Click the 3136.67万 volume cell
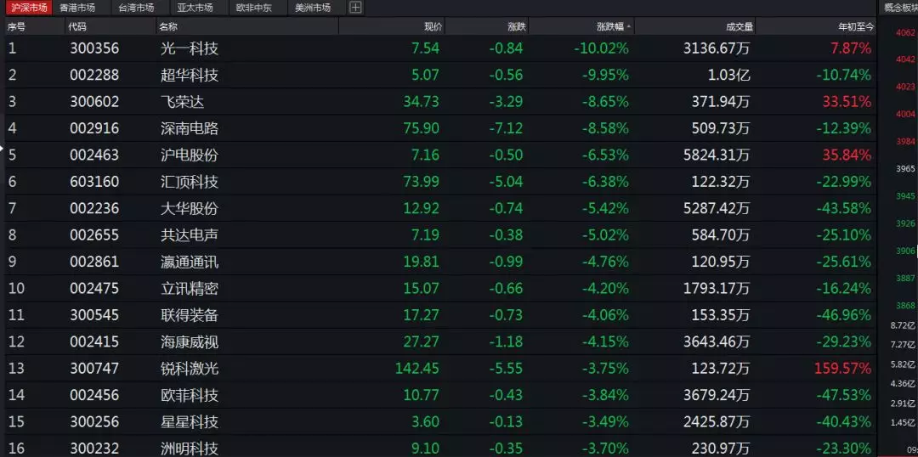The image size is (918, 457). click(717, 48)
